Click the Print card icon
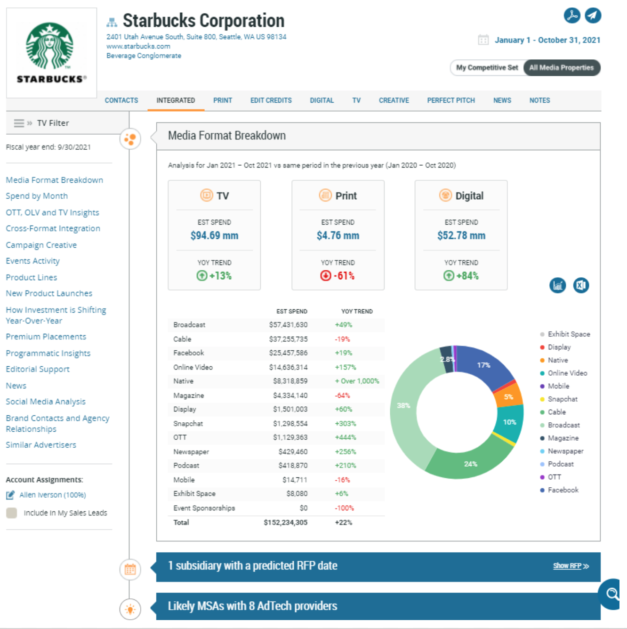 pos(325,195)
